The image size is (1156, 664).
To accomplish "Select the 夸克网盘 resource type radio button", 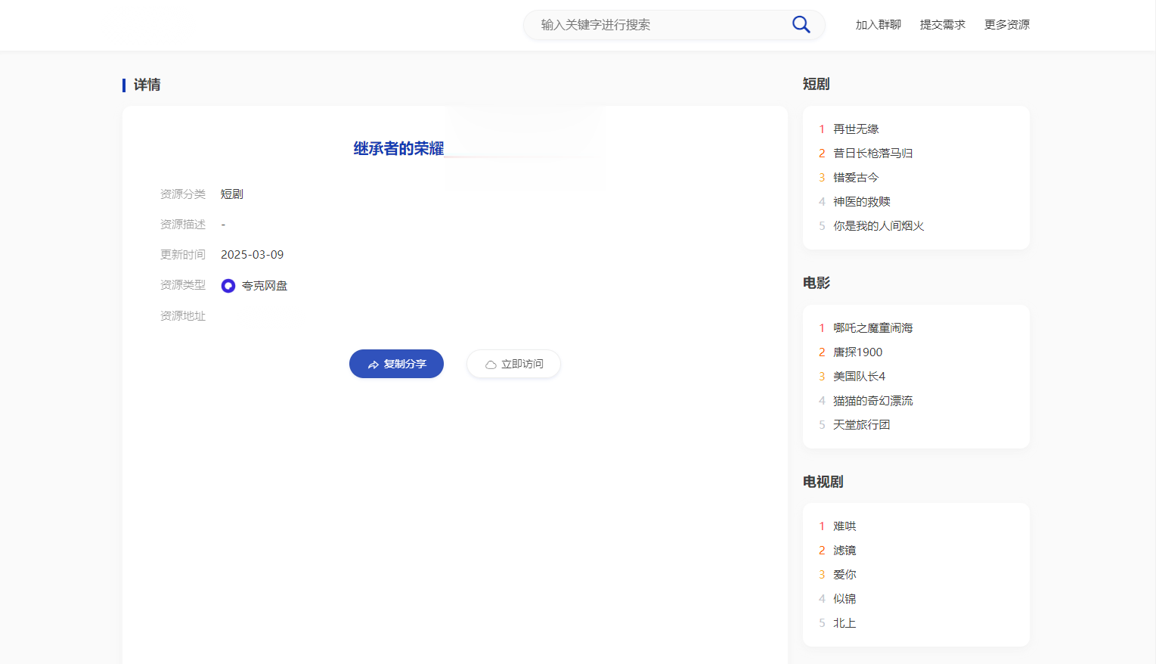I will (x=228, y=285).
